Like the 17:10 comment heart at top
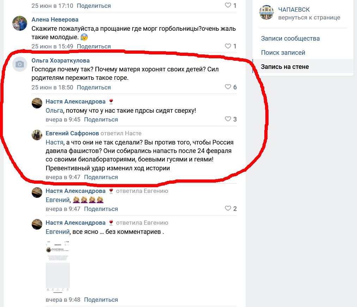The height and width of the screenshot is (307, 357). tap(228, 5)
